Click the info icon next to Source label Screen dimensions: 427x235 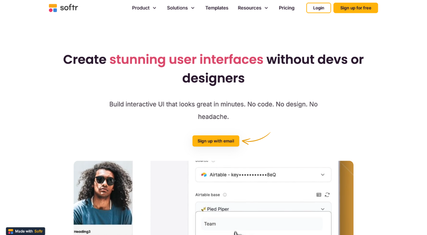[213, 161]
